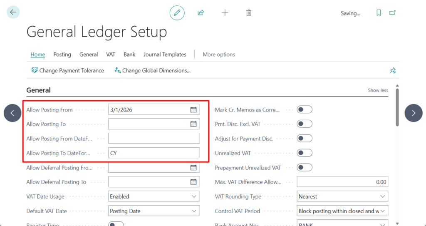This screenshot has height=226, width=426.
Task: Enable Pmt. Disc. Excl. VAT toggle
Action: pos(304,124)
